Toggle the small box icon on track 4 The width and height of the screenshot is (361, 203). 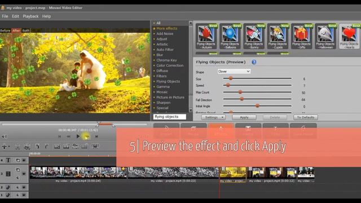click(x=17, y=160)
